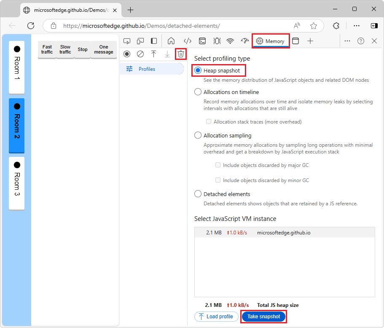Select Detached elements profiling type
The image size is (384, 328).
198,194
